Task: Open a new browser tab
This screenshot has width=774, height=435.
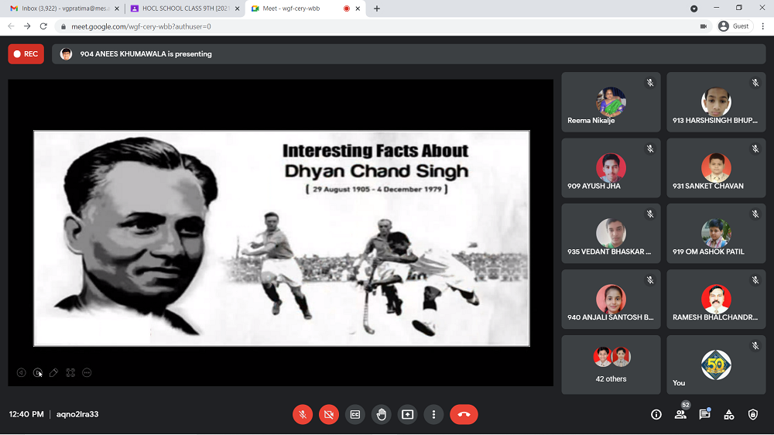Action: pos(377,9)
